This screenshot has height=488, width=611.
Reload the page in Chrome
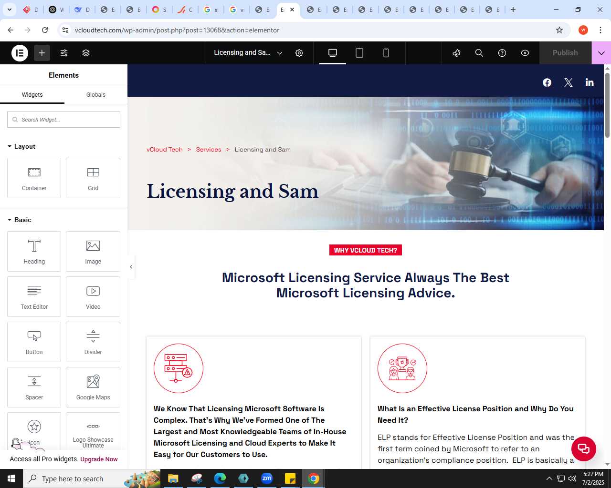[45, 30]
